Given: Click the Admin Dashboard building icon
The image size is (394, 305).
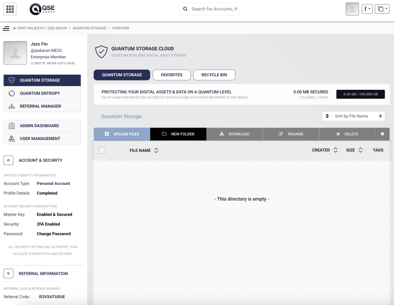Looking at the screenshot, I should (x=12, y=126).
